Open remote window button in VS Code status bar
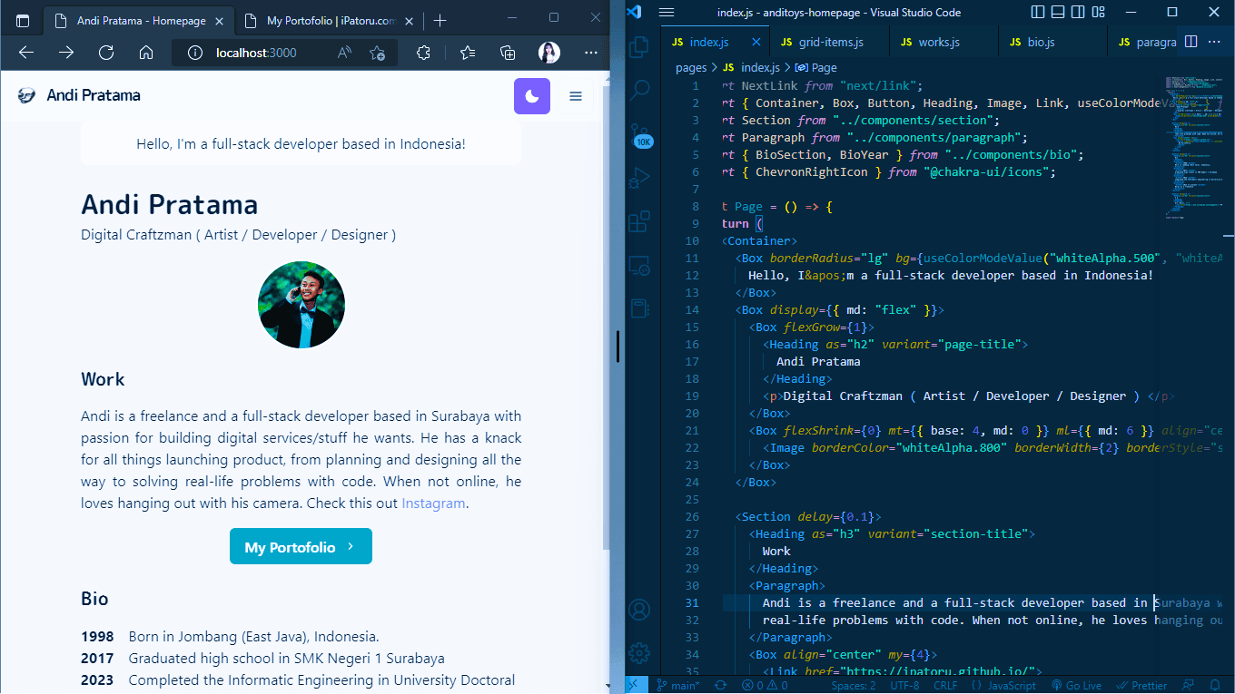Screen dimensions: 1235x694 [x=636, y=685]
